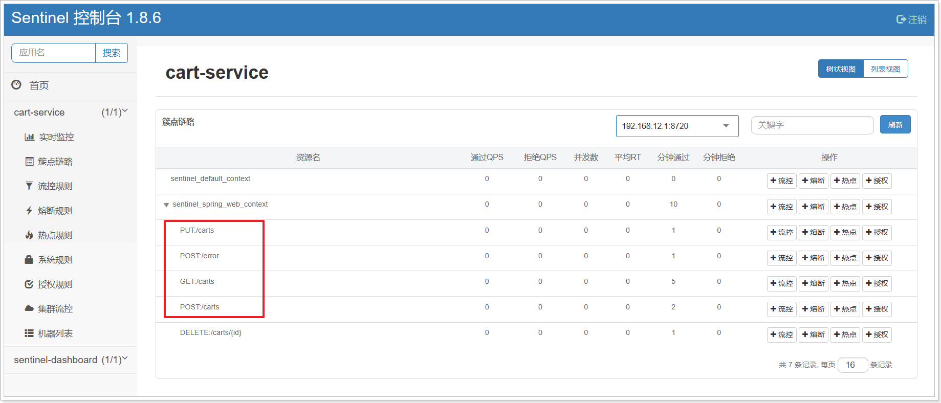
Task: Open 簇点链路 list icon in sidebar
Action: (x=29, y=162)
